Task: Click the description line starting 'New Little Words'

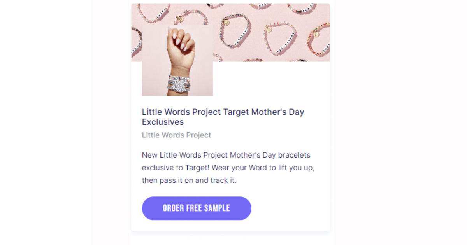Action: (226, 155)
